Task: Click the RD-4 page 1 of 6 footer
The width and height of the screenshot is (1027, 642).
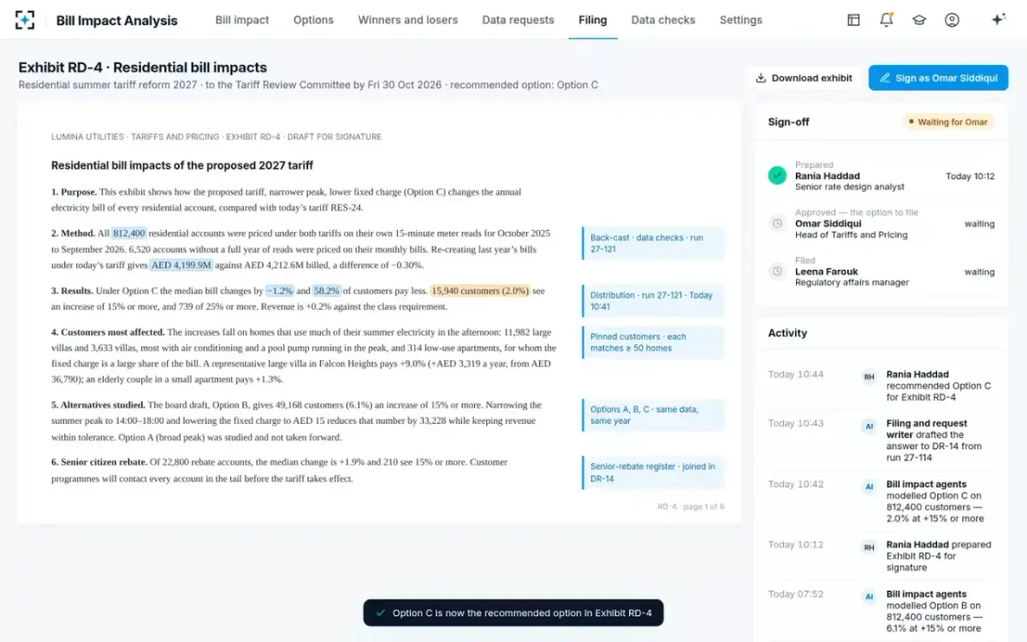Action: coord(691,507)
